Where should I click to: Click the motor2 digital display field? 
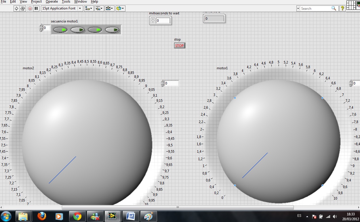pos(171,83)
